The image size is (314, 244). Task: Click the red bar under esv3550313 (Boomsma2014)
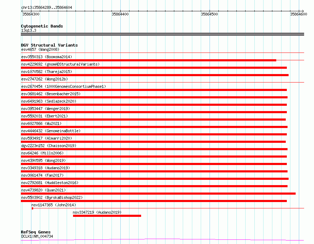pos(149,60)
